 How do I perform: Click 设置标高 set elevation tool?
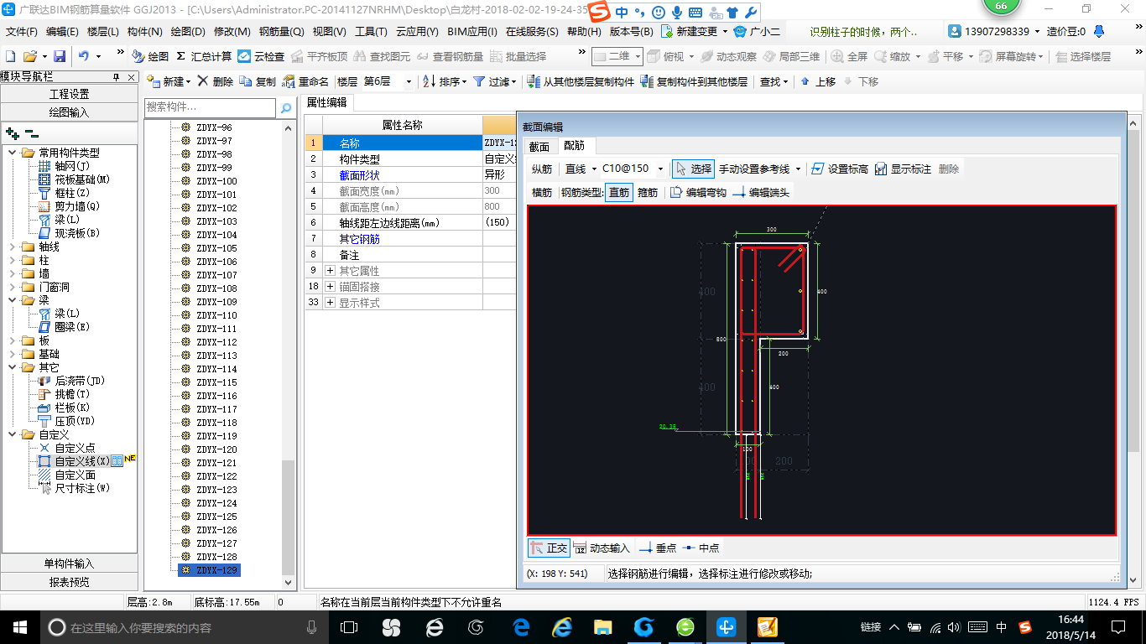point(841,169)
